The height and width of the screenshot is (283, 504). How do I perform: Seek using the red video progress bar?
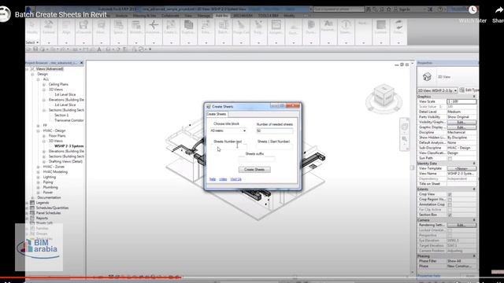(91, 277)
